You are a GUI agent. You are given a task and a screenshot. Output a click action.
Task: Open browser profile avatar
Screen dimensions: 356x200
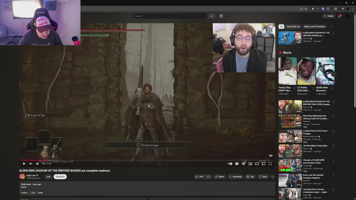[348, 9]
